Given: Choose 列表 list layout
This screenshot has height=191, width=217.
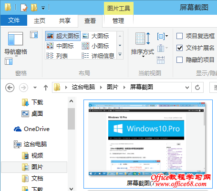Looking at the screenshot, I should (57, 56).
